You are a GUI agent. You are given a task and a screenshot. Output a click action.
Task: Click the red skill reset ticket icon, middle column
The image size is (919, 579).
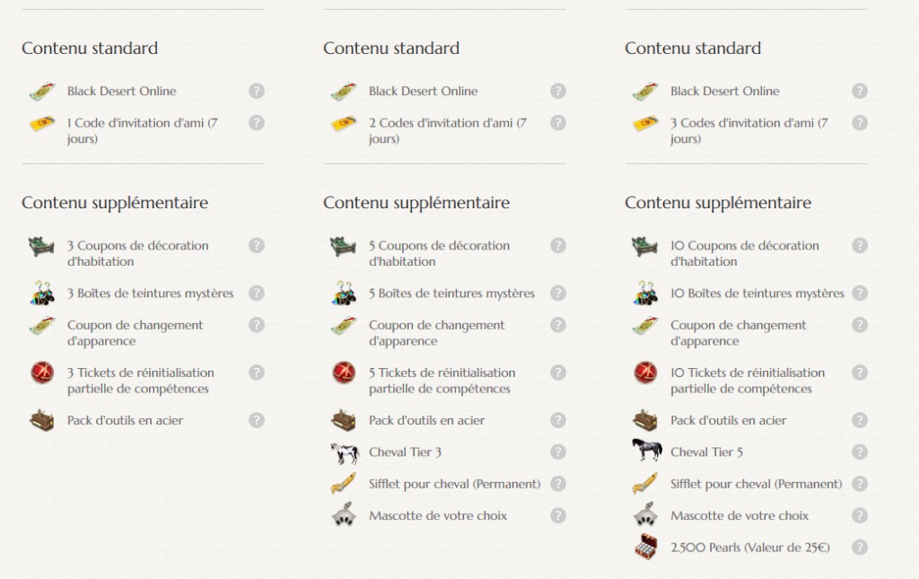click(x=344, y=373)
